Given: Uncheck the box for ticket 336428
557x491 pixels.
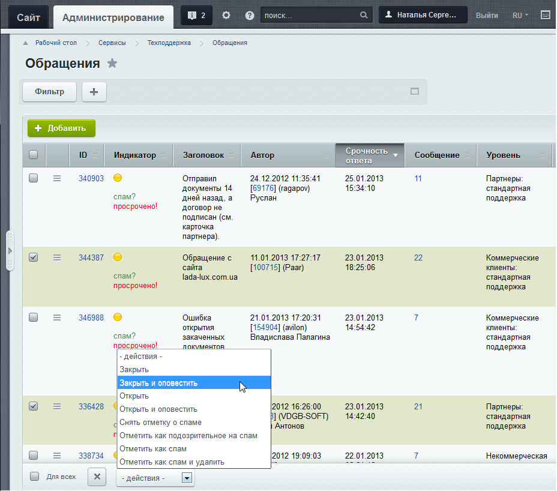Looking at the screenshot, I should tap(34, 406).
